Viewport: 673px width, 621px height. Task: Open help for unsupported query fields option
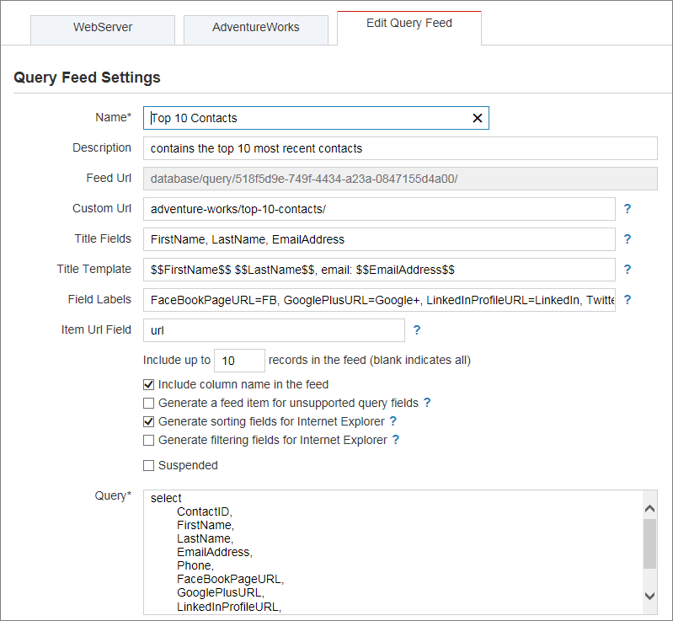pos(427,403)
